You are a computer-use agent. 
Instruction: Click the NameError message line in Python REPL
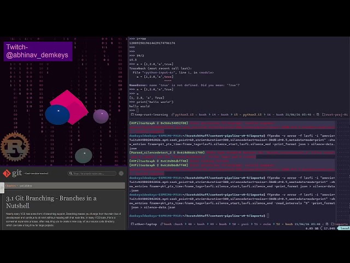[184, 85]
